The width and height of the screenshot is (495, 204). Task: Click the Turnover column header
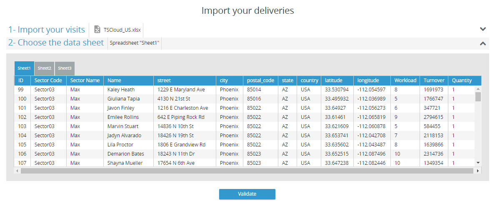pos(434,81)
